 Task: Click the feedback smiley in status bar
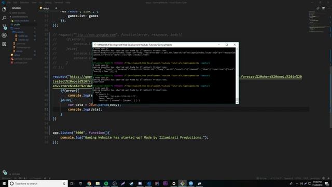(323, 178)
